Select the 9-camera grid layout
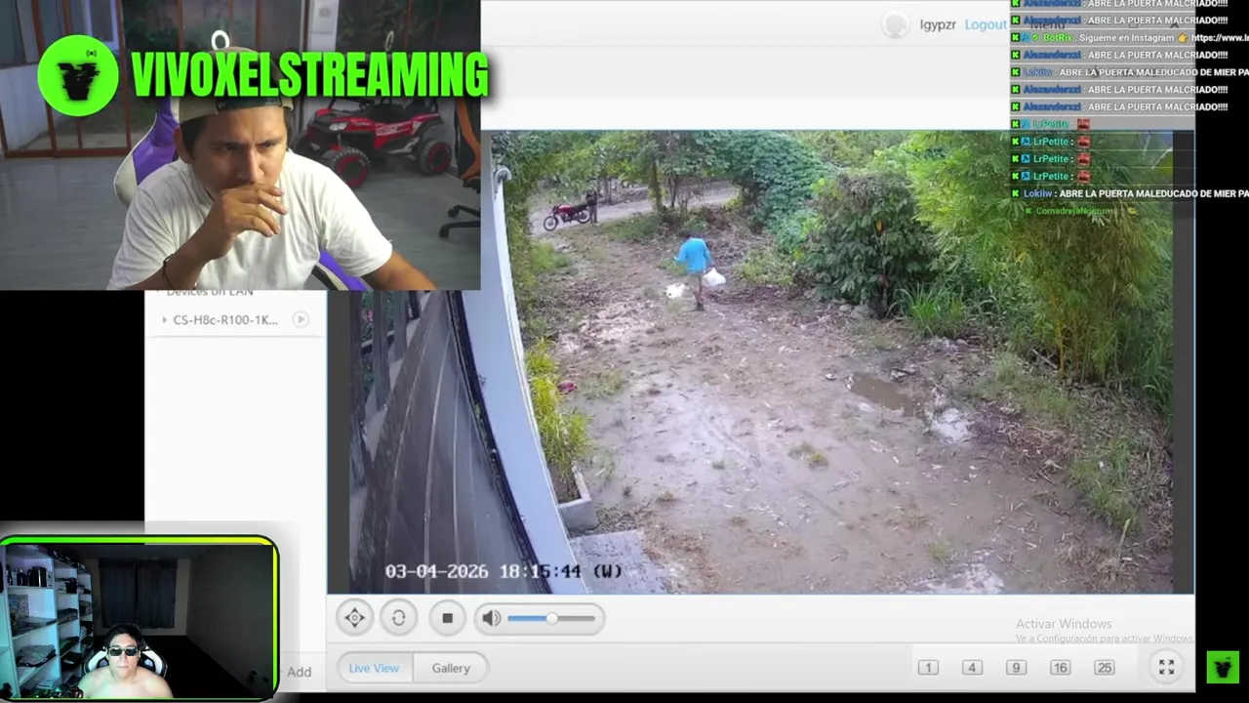This screenshot has width=1249, height=703. (x=1016, y=668)
